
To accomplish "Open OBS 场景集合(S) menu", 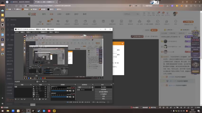I will click(x=44, y=32).
